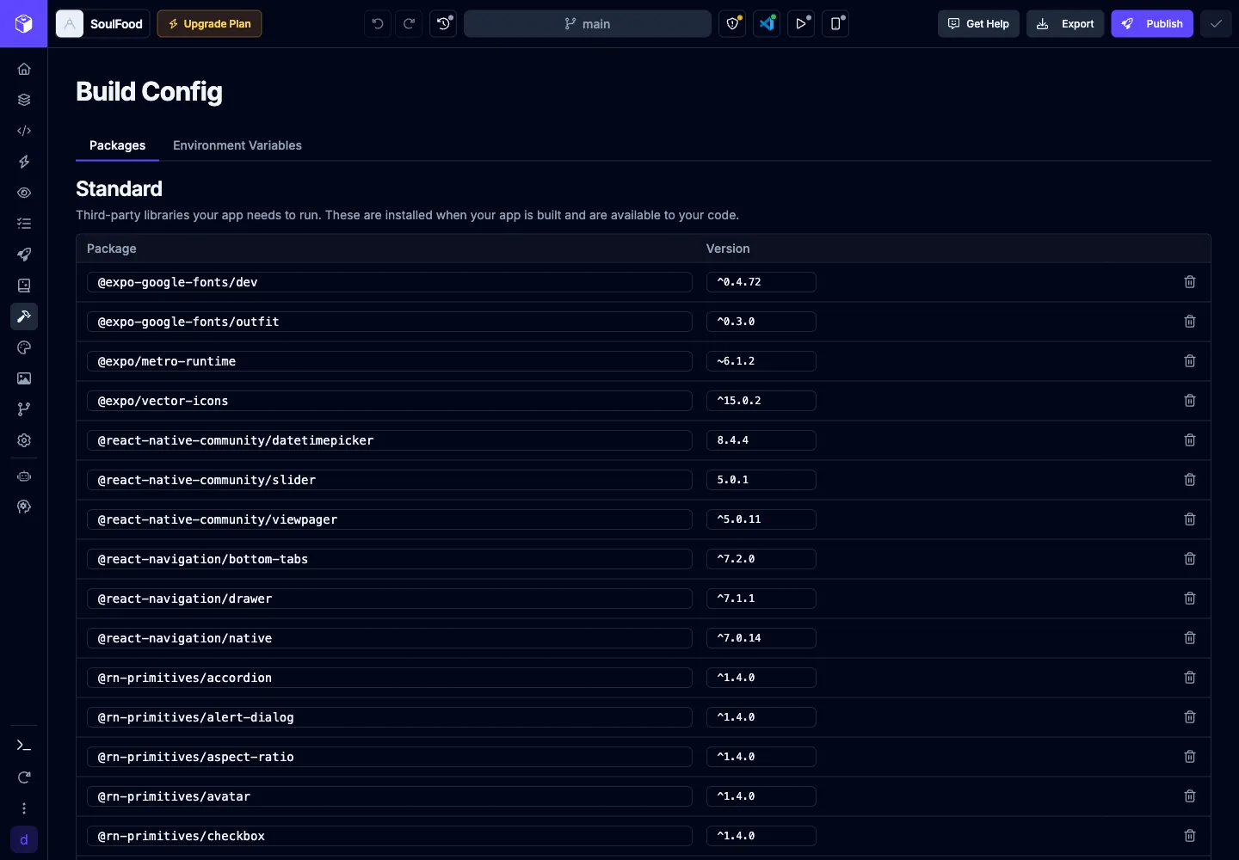The image size is (1239, 860).
Task: Open the layers stack sidebar icon
Action: coord(24,100)
